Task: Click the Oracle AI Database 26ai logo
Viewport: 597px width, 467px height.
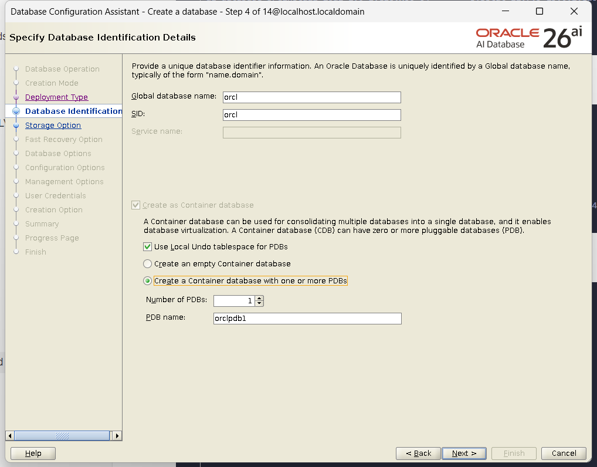Action: tap(529, 38)
